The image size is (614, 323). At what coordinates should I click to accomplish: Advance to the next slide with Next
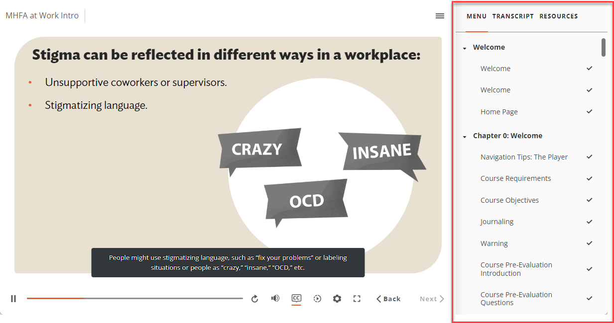[x=432, y=299]
